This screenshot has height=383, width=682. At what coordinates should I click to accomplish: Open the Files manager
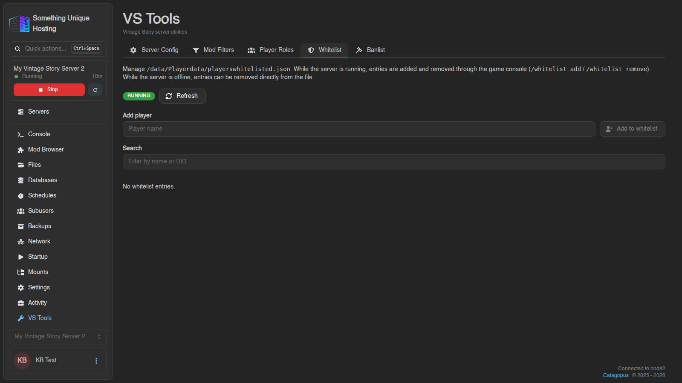pyautogui.click(x=58, y=165)
